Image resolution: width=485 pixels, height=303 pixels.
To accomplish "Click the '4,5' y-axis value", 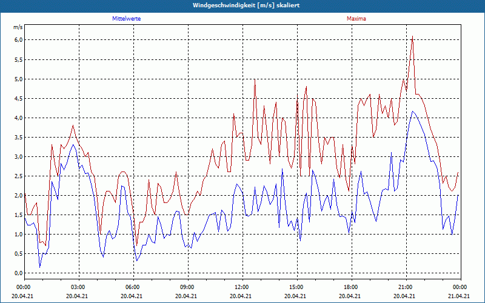I will click(x=18, y=98).
